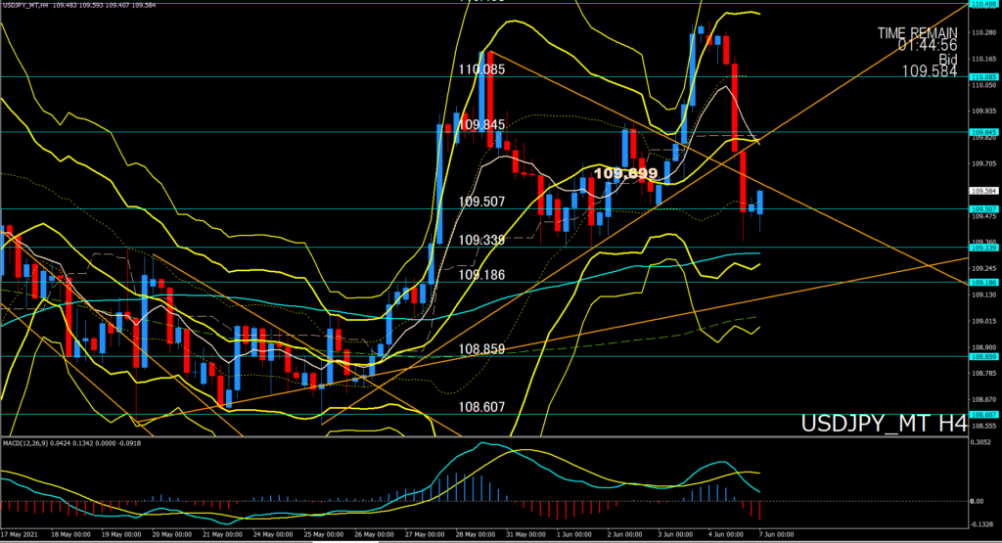Select the '3 Jun 00:00' time label
Screen dimensions: 1002x543
tap(675, 534)
